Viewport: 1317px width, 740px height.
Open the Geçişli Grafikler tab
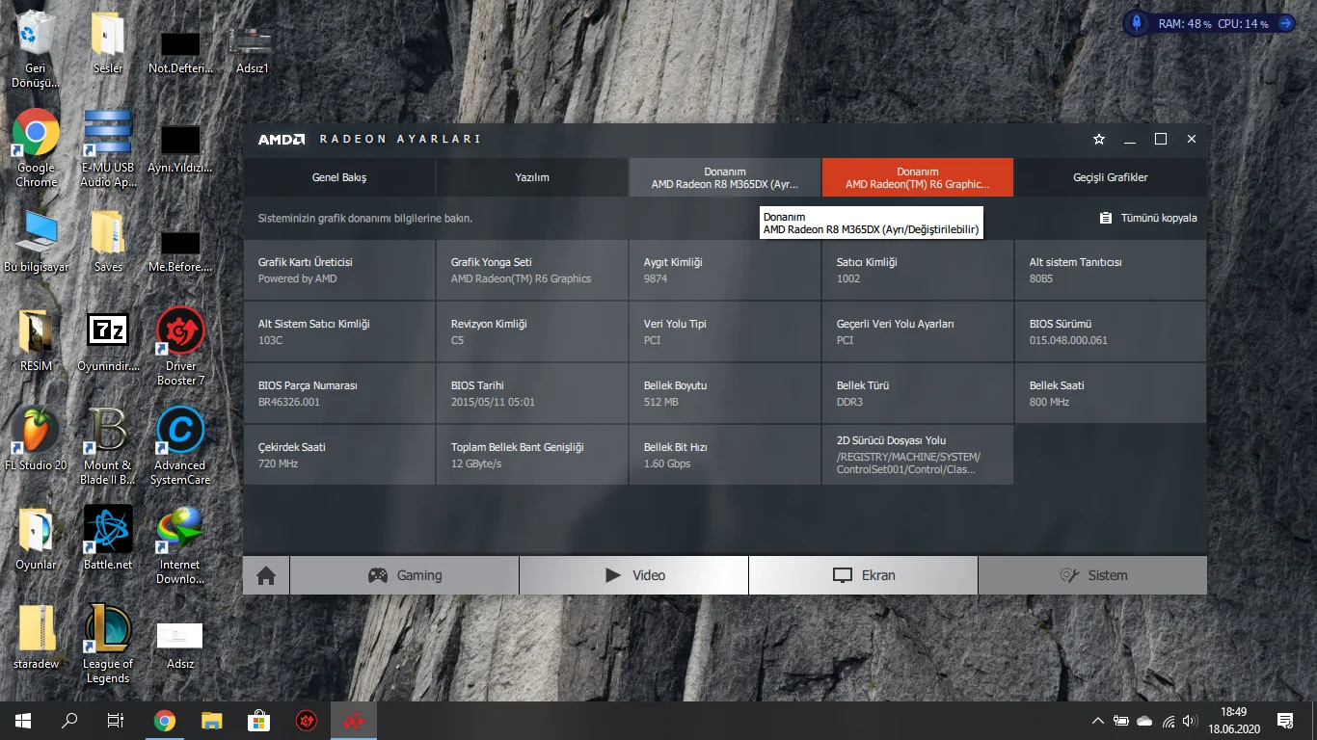tap(1111, 177)
